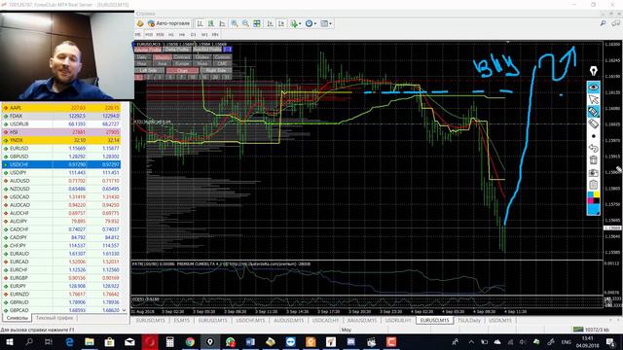
Task: Toggle auto scroll chart icon
Action: point(271,23)
